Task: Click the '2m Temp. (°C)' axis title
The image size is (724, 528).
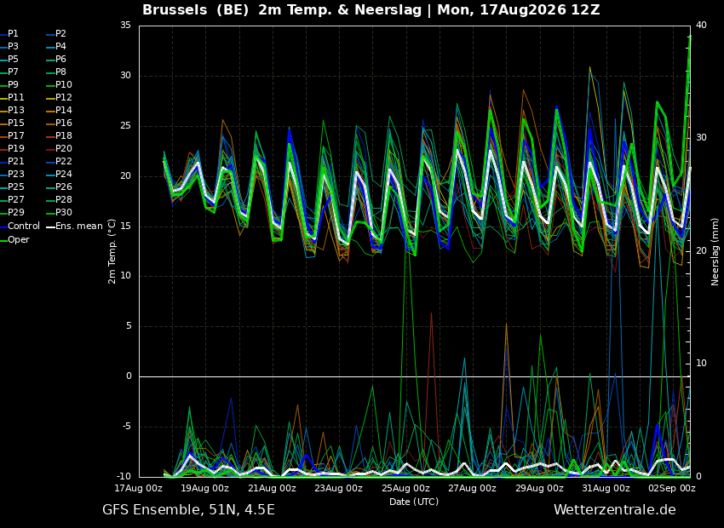Action: (112, 251)
